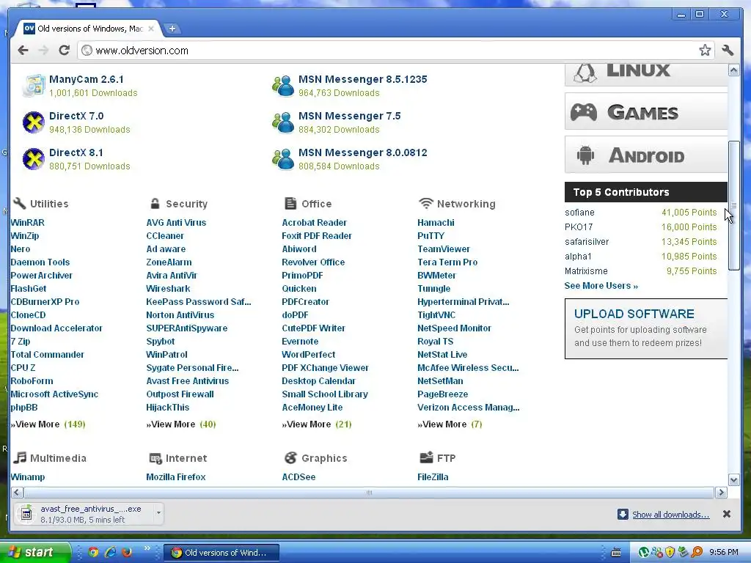751x563 pixels.
Task: Click the MSN Messenger 8.5.1235 buddy icon
Action: click(283, 86)
